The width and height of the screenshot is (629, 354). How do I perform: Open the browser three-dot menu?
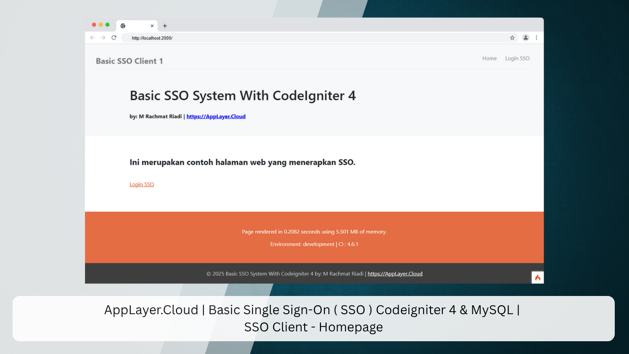537,38
